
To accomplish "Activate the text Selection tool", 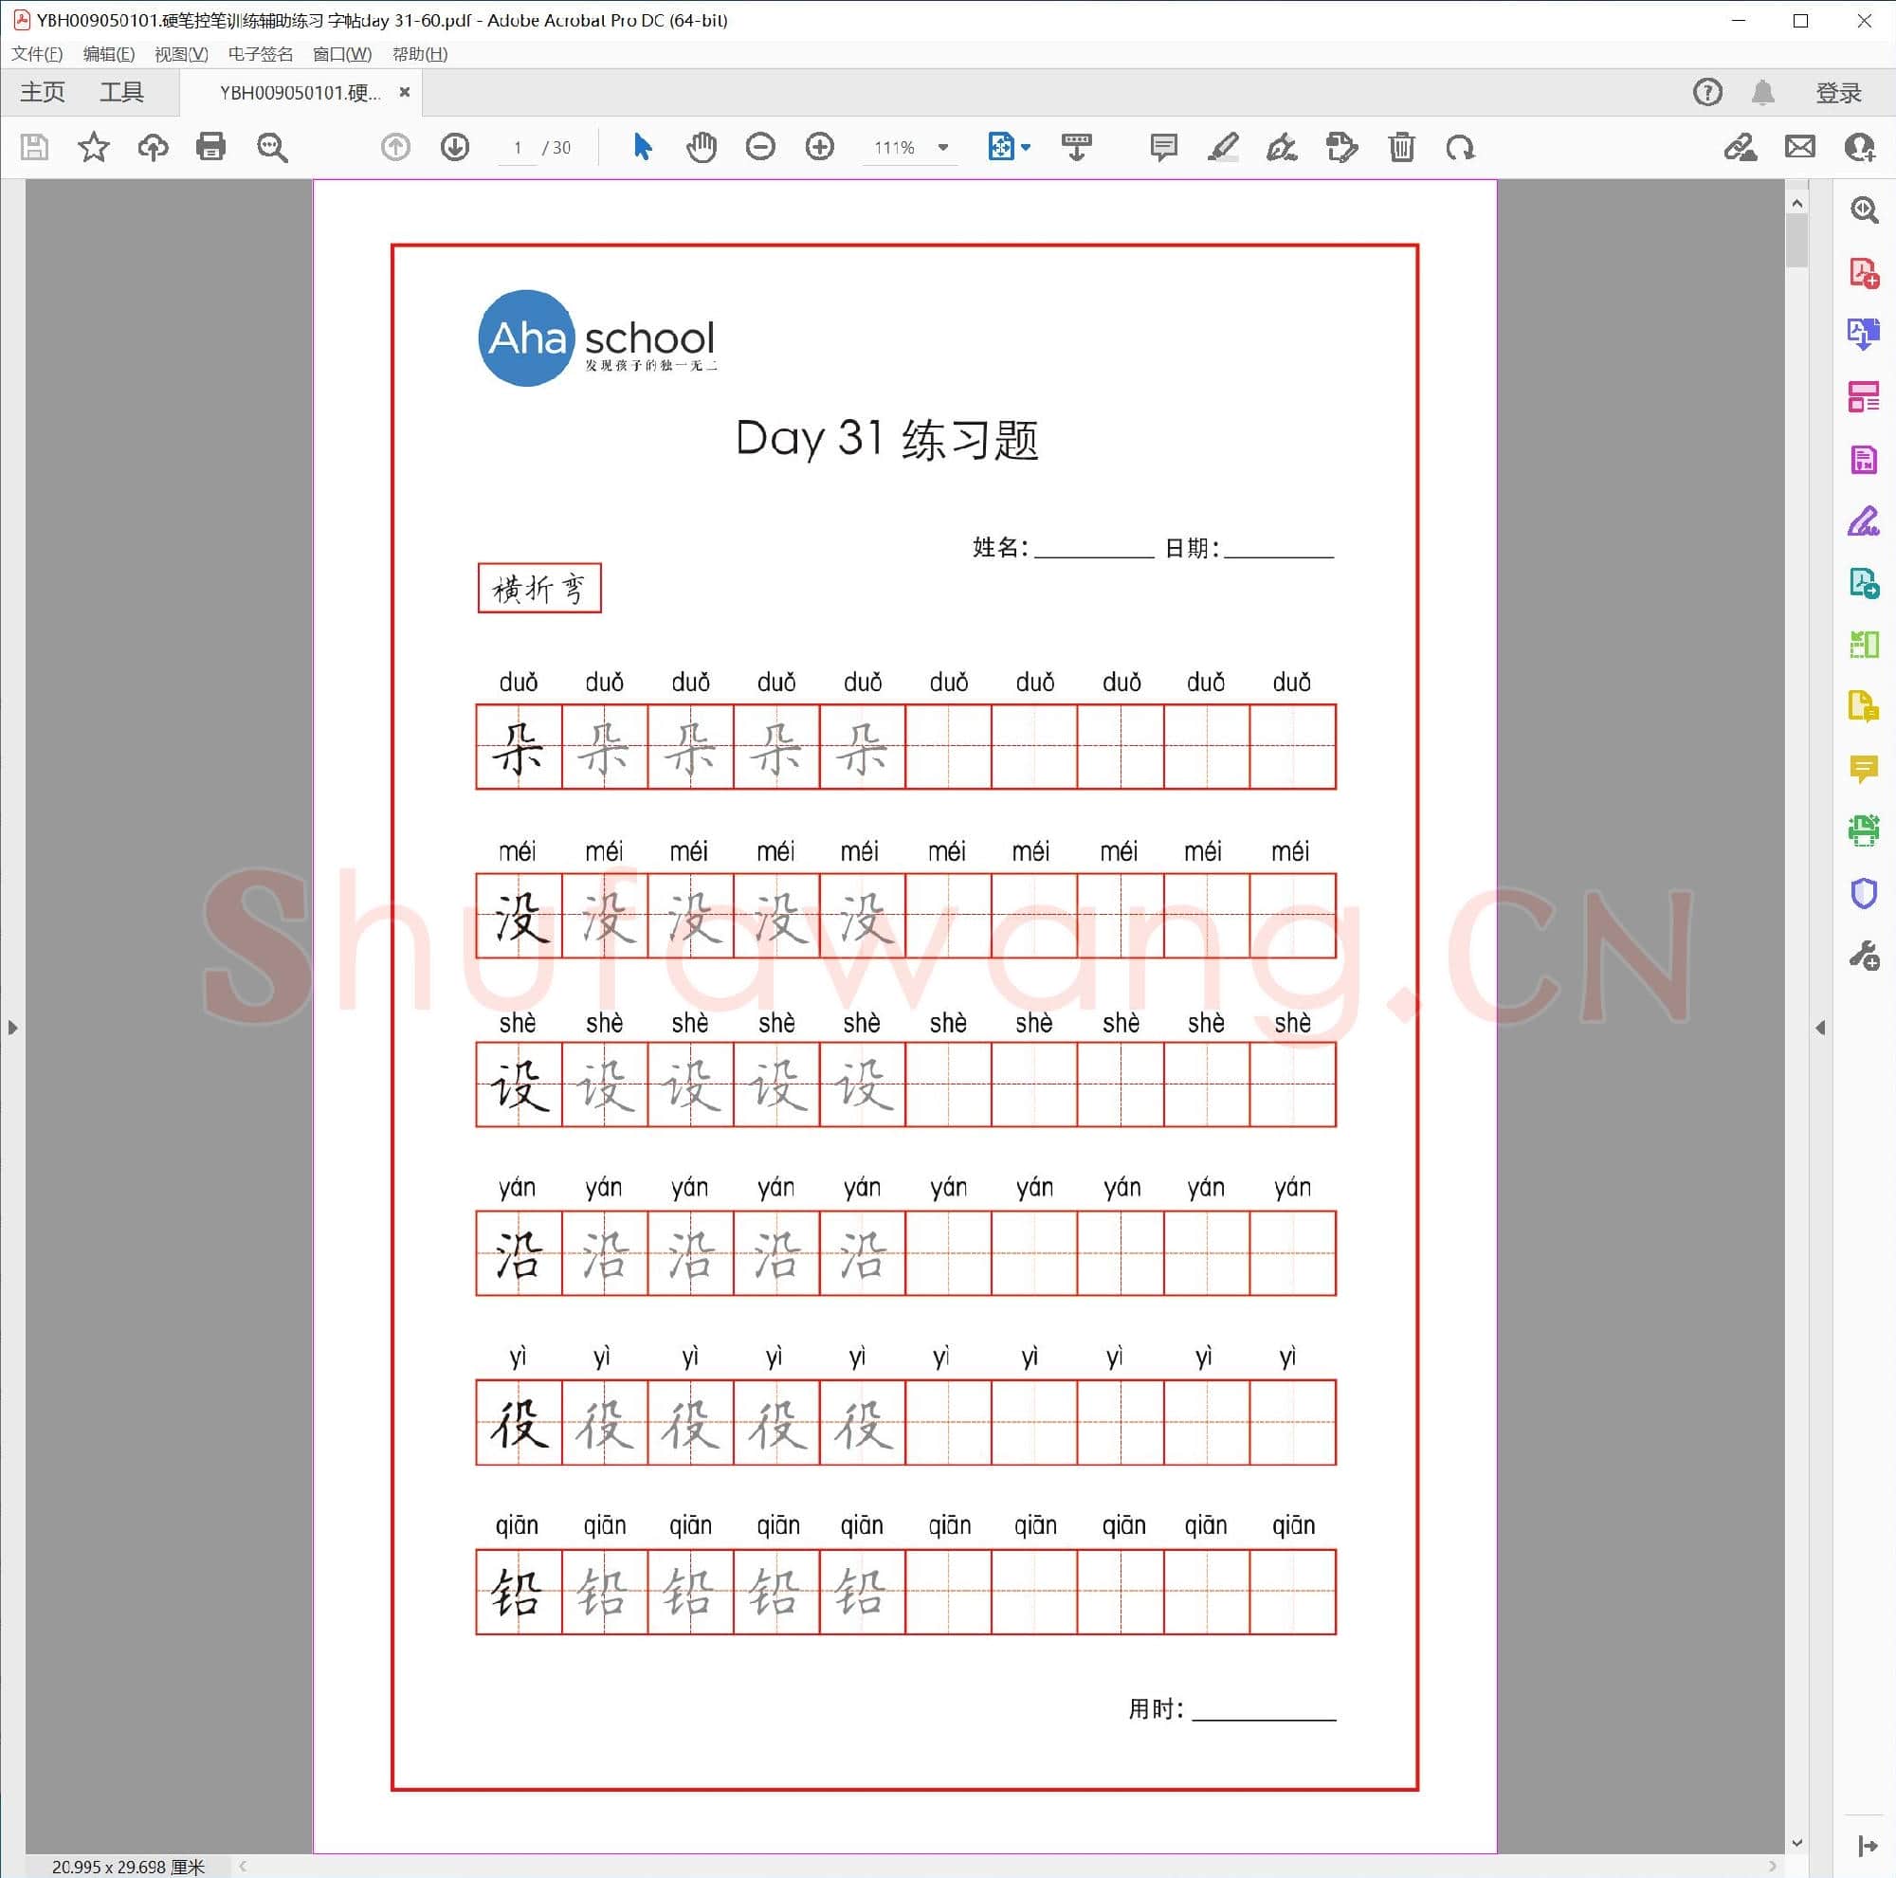I will (x=642, y=147).
